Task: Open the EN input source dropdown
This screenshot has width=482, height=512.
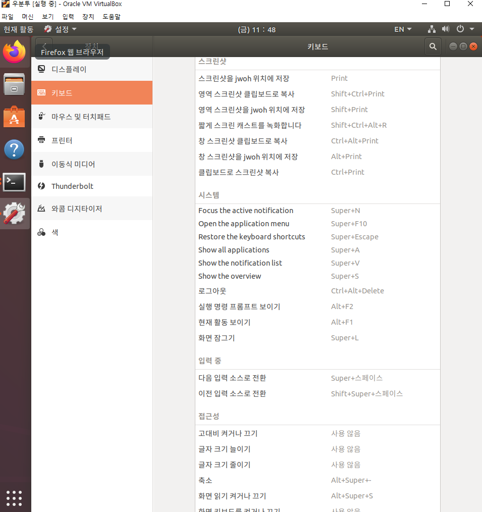Action: click(403, 29)
